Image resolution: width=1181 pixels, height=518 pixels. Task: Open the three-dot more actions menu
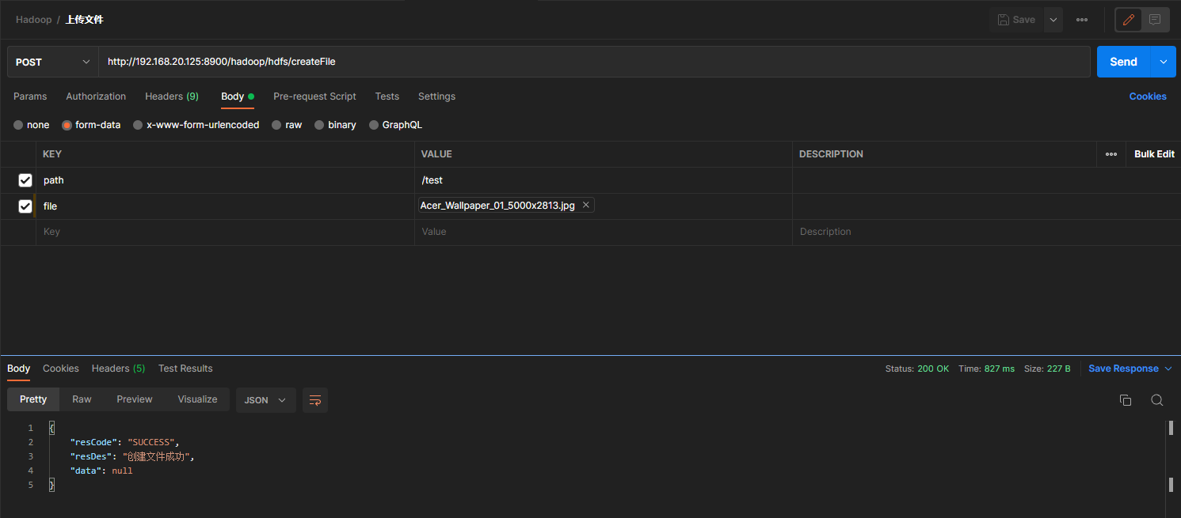click(x=1082, y=20)
